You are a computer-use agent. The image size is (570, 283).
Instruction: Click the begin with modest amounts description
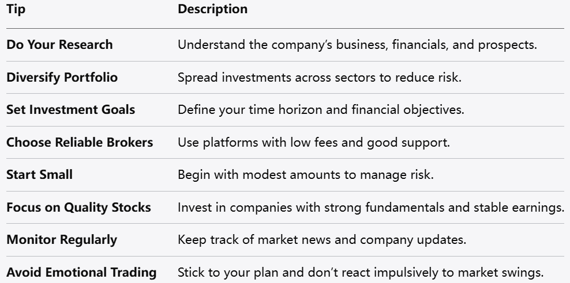305,175
